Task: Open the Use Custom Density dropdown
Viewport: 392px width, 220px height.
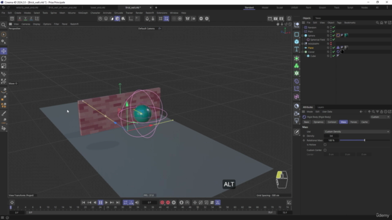Action: pyautogui.click(x=356, y=131)
